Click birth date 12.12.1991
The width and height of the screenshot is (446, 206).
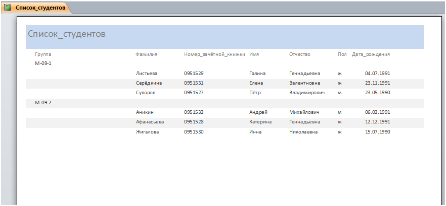tap(377, 122)
